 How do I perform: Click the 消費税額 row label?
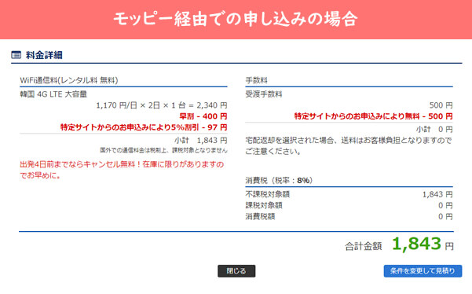(260, 216)
